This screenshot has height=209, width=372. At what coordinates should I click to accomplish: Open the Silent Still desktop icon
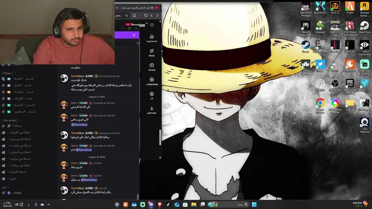pyautogui.click(x=350, y=46)
